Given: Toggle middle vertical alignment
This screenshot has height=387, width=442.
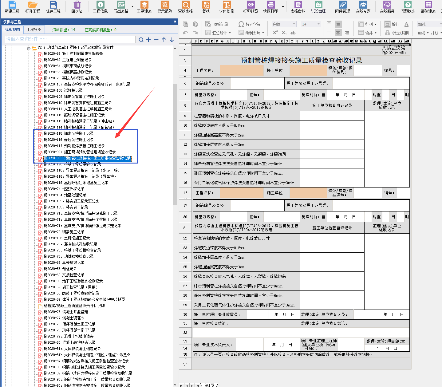Looking at the screenshot, I should click(x=338, y=24).
